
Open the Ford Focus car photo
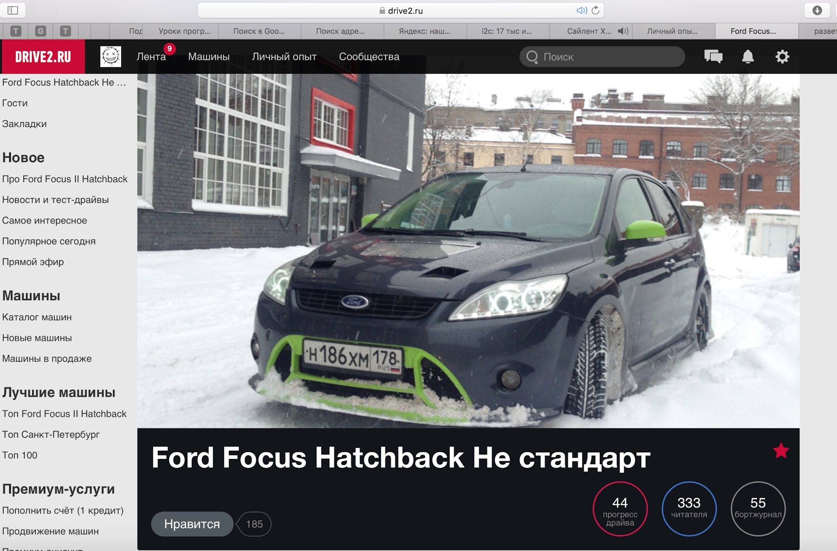click(468, 251)
